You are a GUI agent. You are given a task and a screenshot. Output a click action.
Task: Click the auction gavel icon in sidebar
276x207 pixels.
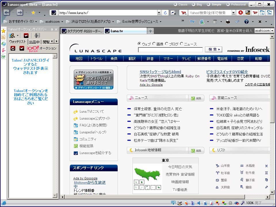12,36
